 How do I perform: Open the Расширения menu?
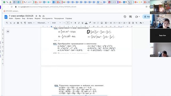click(x=59, y=18)
